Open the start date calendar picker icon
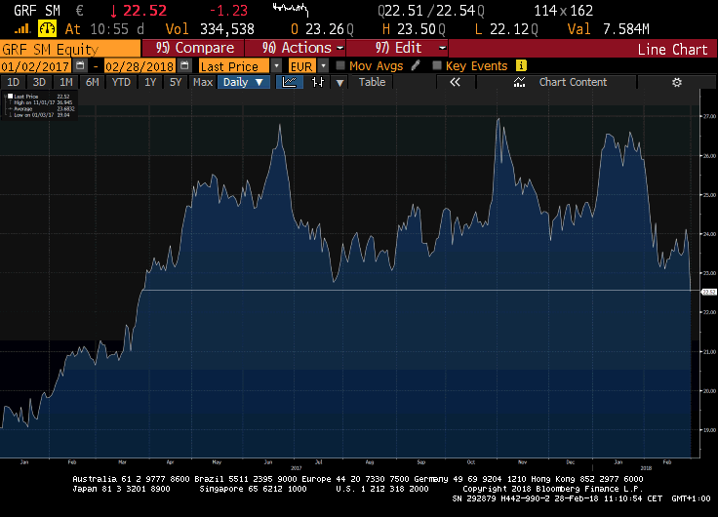Viewport: 718px width, 517px height. click(80, 65)
